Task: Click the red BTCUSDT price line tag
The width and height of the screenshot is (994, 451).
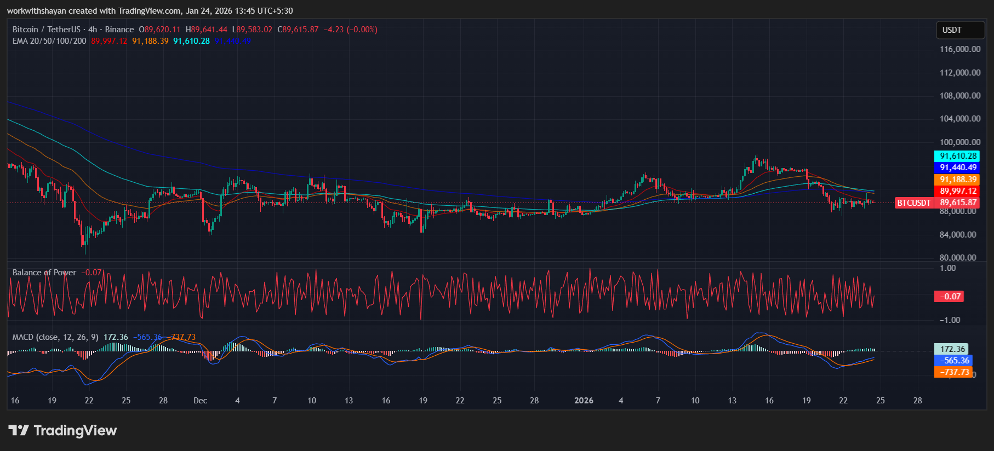Action: tap(913, 203)
